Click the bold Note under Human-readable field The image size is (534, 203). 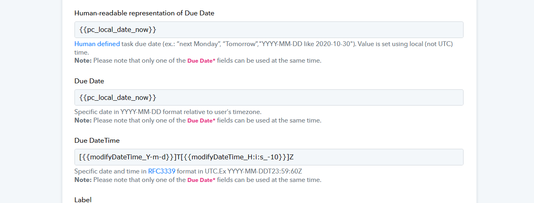(83, 61)
